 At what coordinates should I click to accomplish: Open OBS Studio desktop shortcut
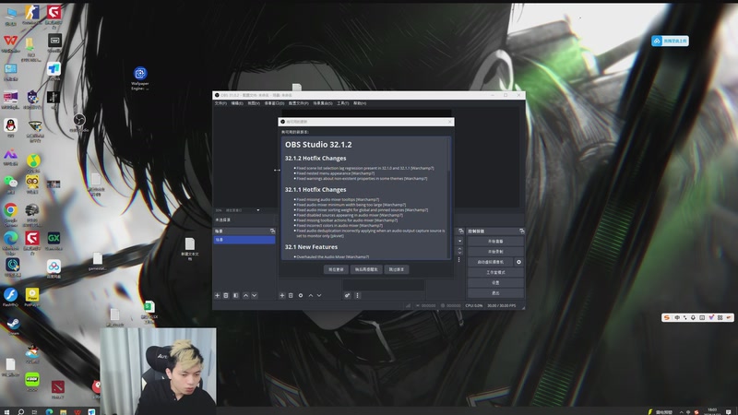[x=79, y=123]
